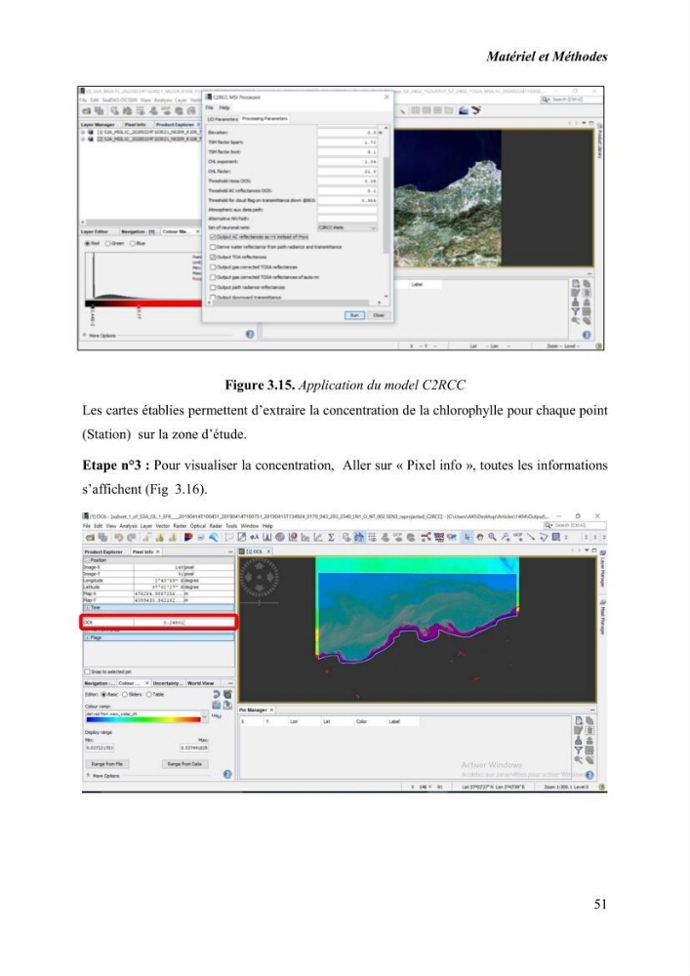
Task: Close the OC6 image view tab
Action: [269, 551]
